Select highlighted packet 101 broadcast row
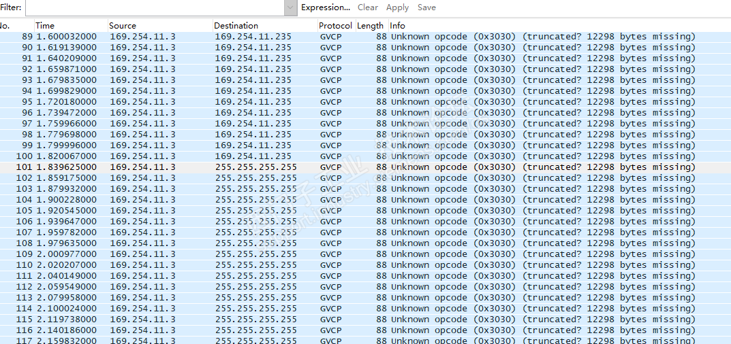 click(365, 167)
